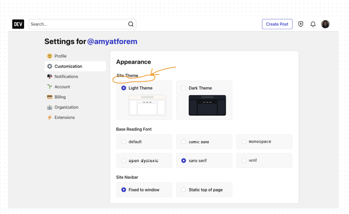Click the Light Theme preview thumbnail
The width and height of the screenshot is (349, 214).
tap(147, 105)
